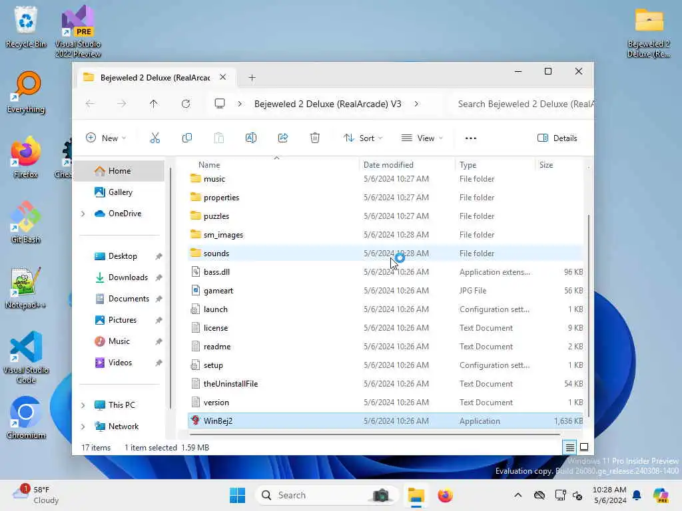This screenshot has width=682, height=511.
Task: Select the launch configuration file
Action: [386, 310]
